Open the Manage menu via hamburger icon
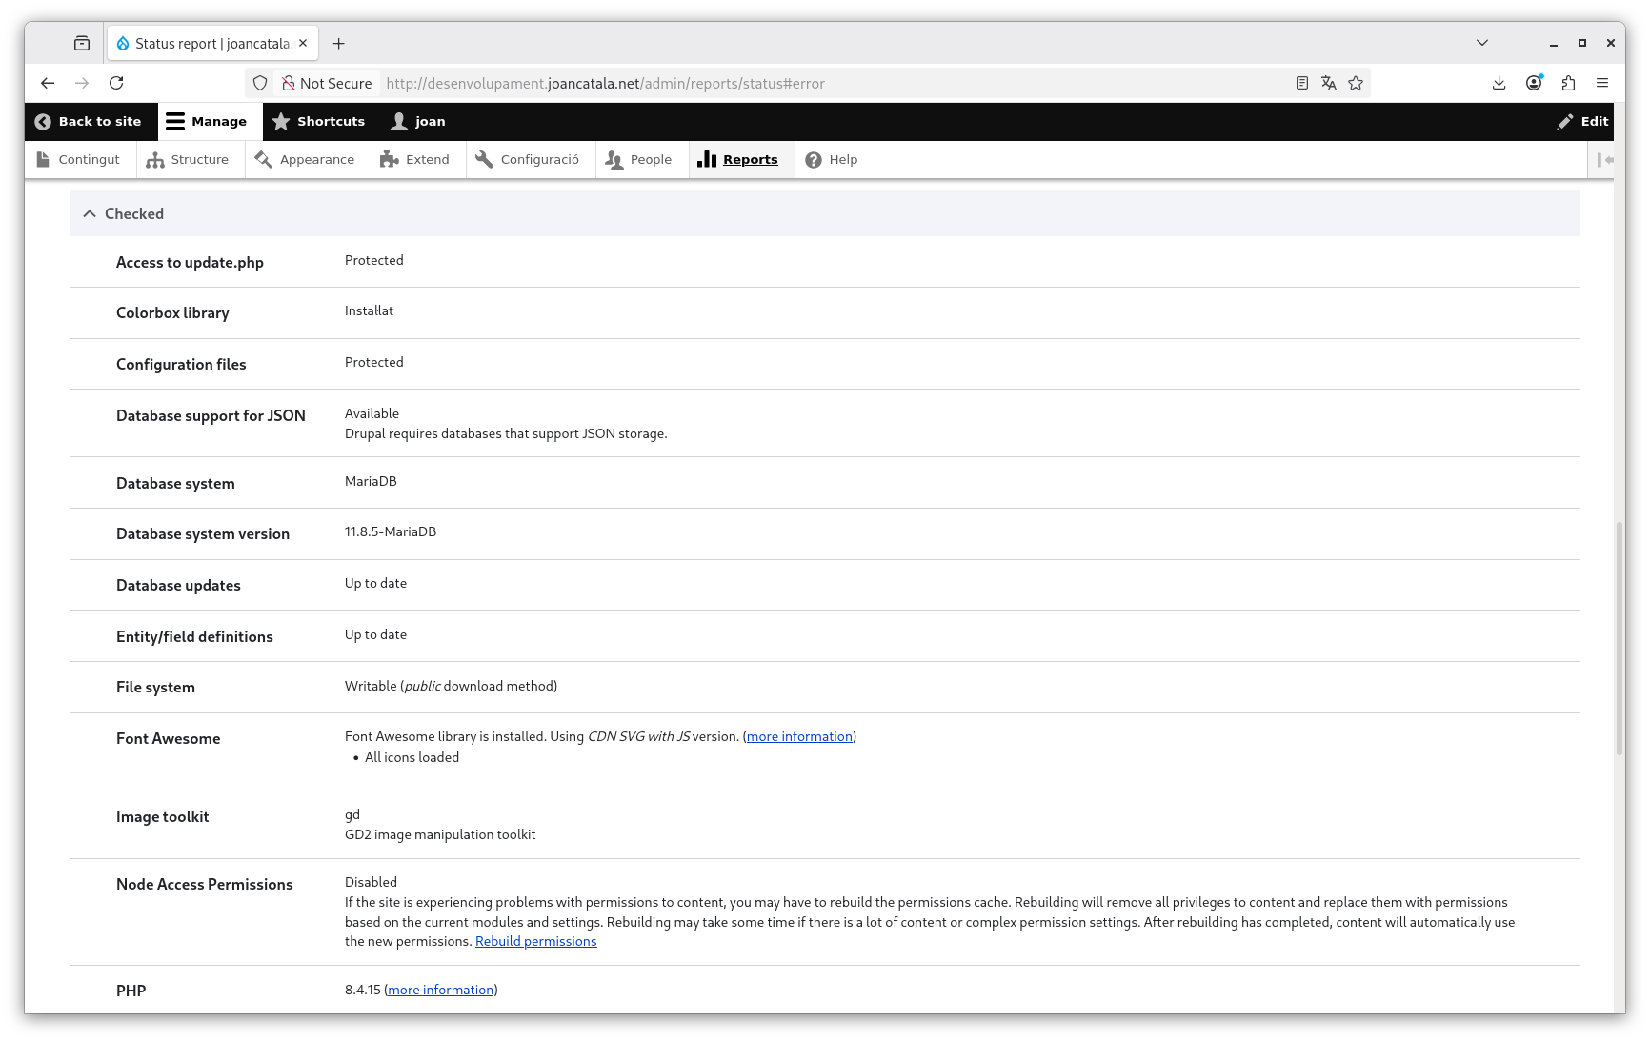 point(175,121)
